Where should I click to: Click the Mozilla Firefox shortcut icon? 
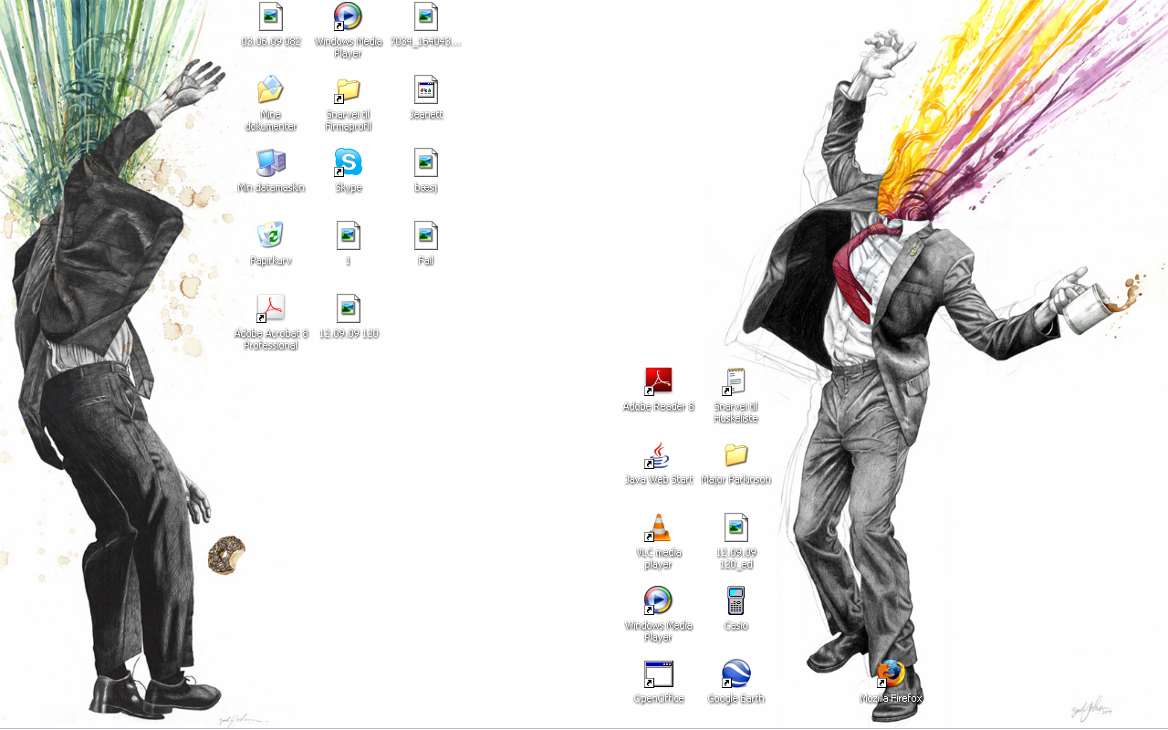[x=891, y=673]
